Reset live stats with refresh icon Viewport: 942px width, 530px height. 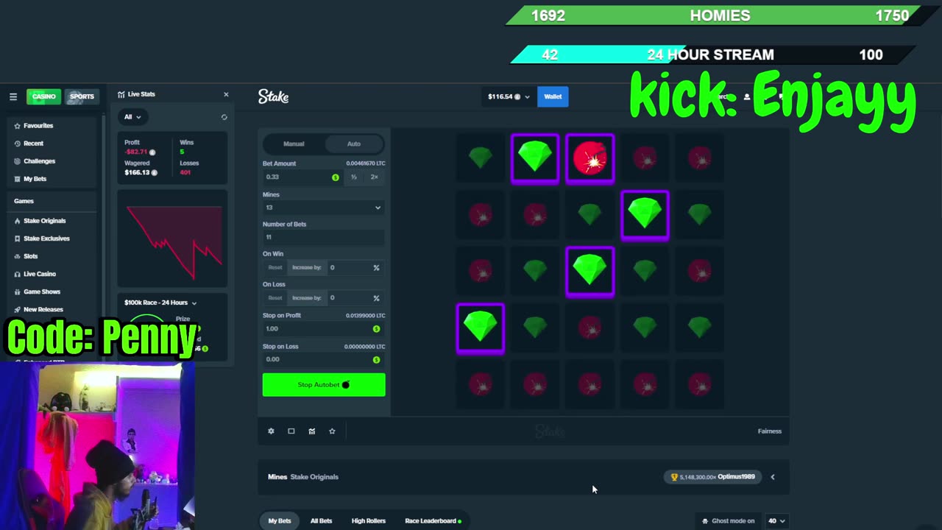tap(224, 117)
